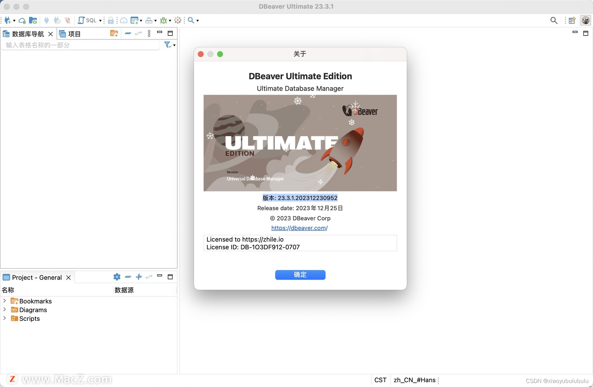Screen dimensions: 593x387
Task: Toggle the filter in database navigator
Action: pos(167,45)
